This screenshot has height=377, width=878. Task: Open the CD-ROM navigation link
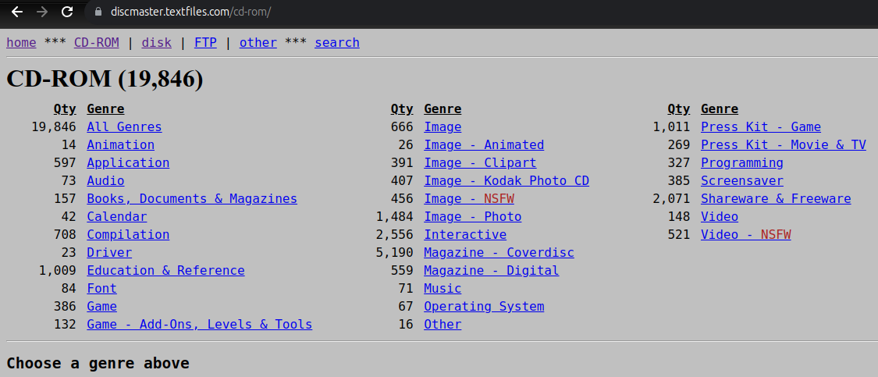96,43
